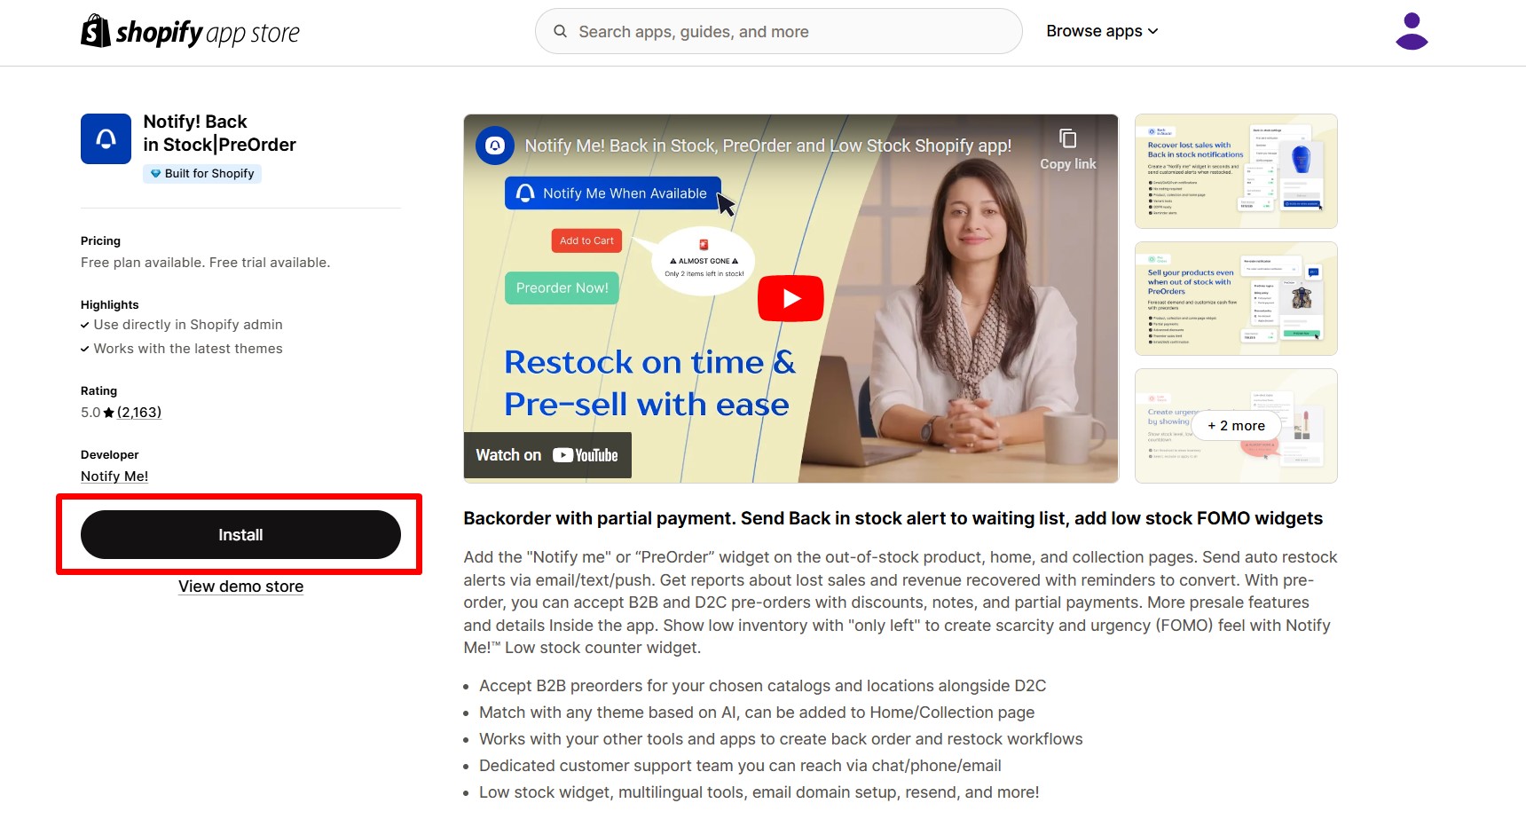Open the View demo store link
1526x819 pixels.
coord(241,587)
